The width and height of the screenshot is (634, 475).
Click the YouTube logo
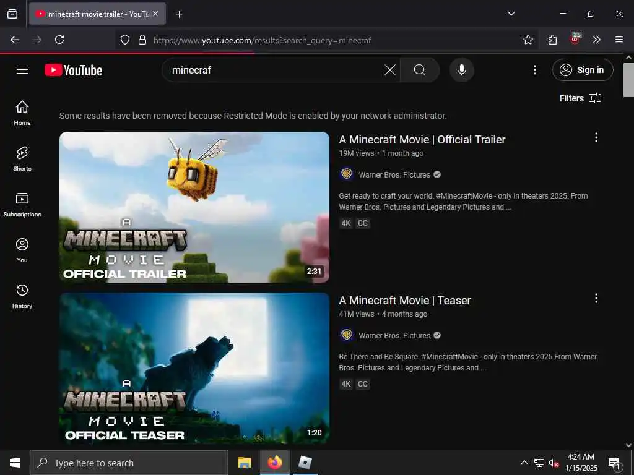(73, 71)
